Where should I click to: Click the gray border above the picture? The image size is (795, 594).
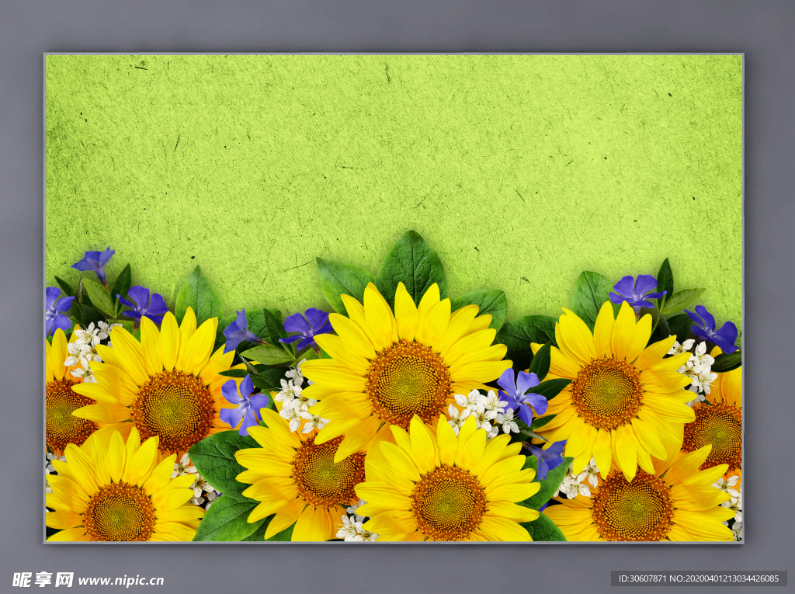[x=388, y=27]
